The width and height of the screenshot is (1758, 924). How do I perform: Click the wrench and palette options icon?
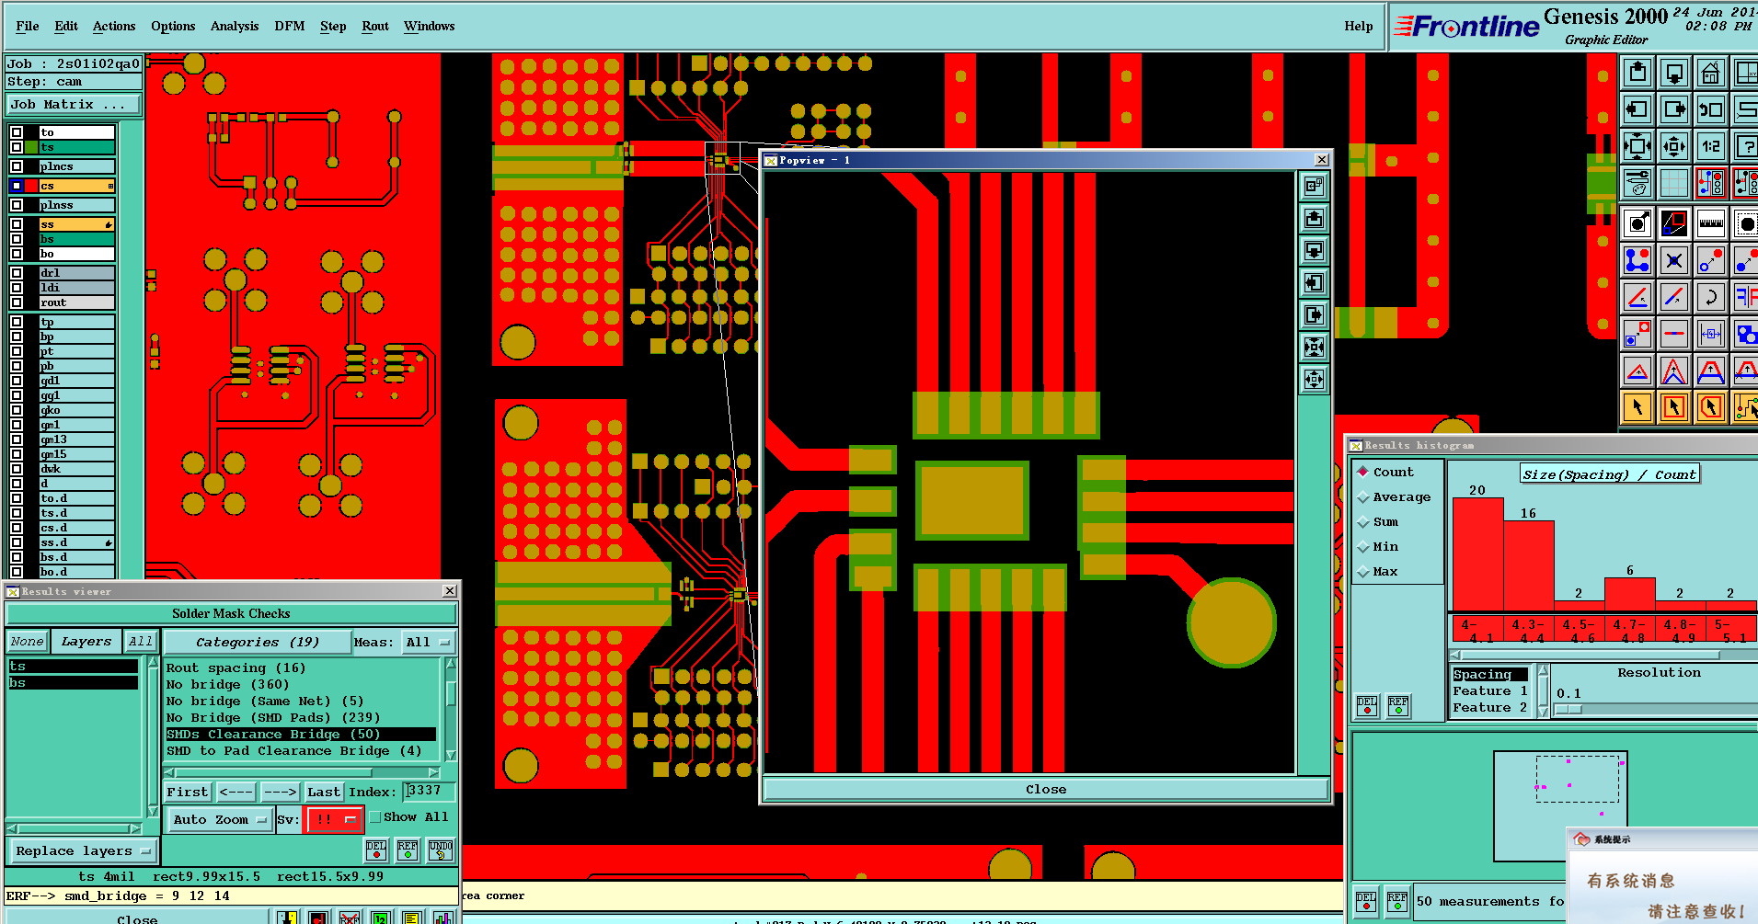tap(1637, 183)
